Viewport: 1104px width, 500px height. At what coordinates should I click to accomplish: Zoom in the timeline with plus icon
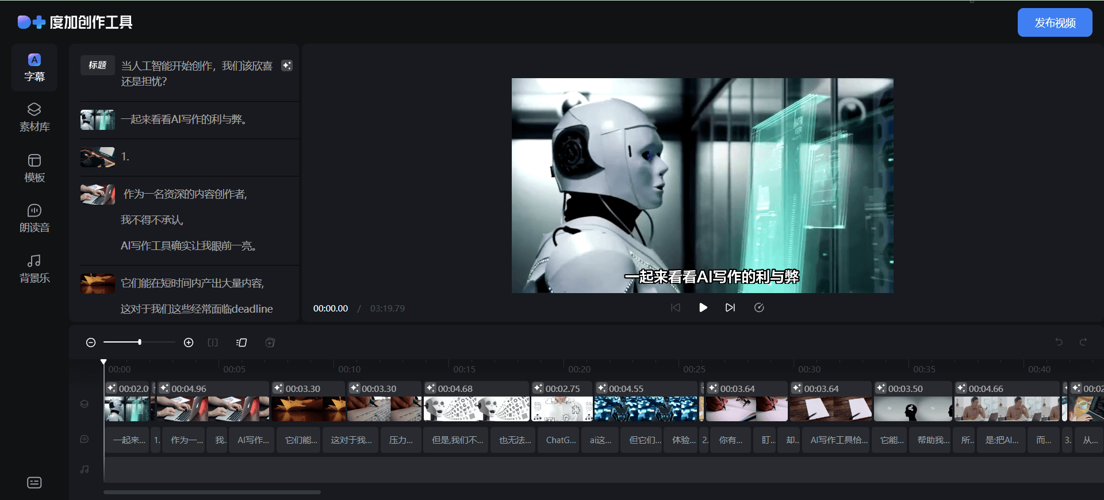coord(189,343)
